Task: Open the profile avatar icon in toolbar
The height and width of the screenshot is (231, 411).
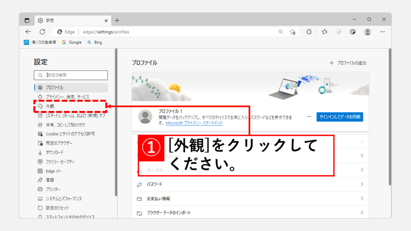Action: 368,32
